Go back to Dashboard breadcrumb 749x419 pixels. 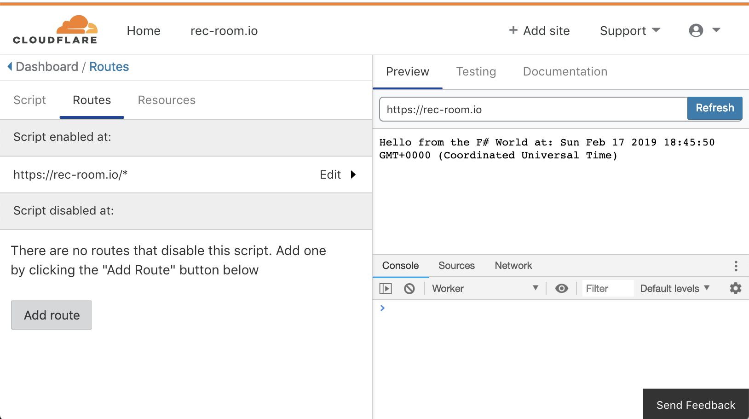point(47,67)
